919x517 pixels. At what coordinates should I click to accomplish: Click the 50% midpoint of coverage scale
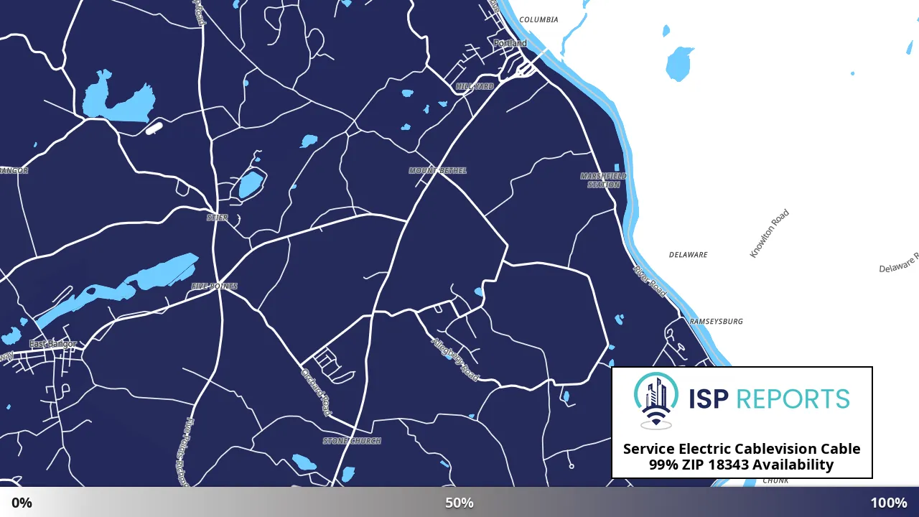coord(459,503)
